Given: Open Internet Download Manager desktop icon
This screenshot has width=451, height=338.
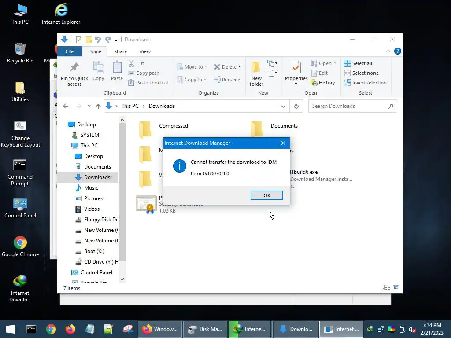Looking at the screenshot, I should pyautogui.click(x=20, y=289).
